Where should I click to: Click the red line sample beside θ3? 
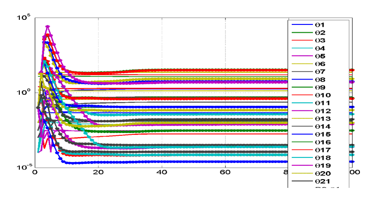tap(301, 41)
